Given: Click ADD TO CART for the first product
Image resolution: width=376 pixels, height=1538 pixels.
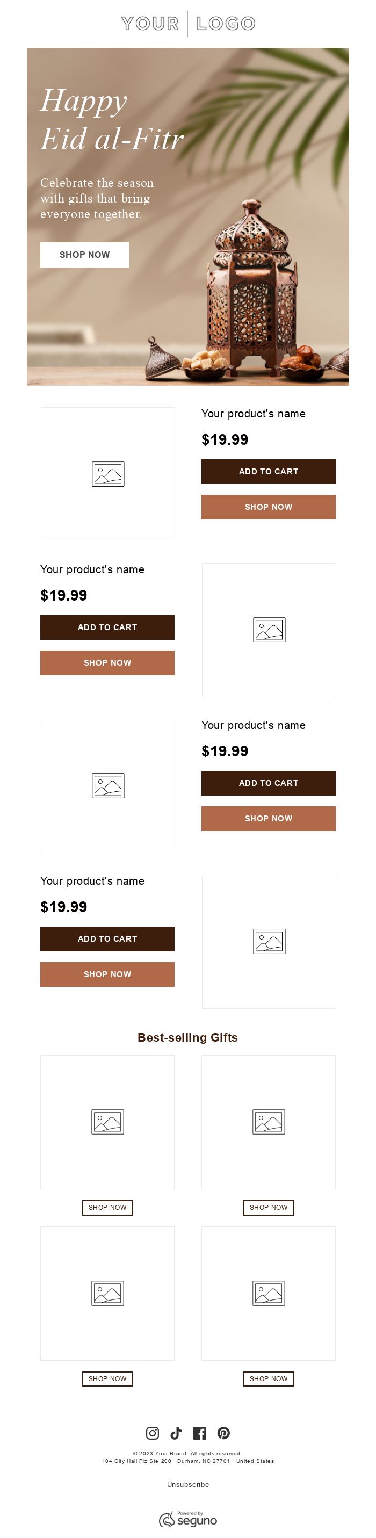Looking at the screenshot, I should [268, 471].
